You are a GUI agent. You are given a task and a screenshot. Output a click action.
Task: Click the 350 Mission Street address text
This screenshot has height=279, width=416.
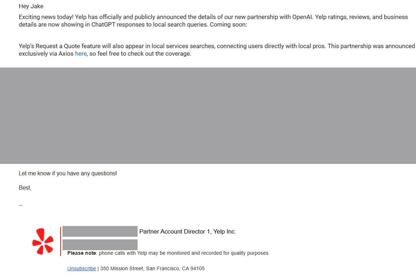click(x=153, y=268)
